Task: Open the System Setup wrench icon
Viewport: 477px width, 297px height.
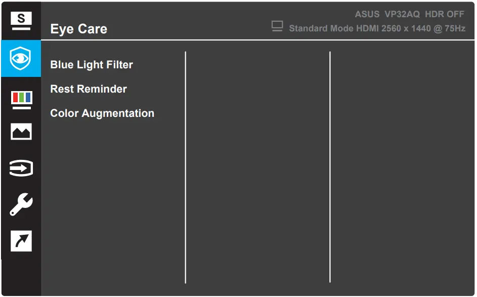Action: coord(21,205)
